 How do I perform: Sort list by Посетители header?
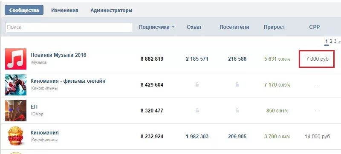coord(234,27)
